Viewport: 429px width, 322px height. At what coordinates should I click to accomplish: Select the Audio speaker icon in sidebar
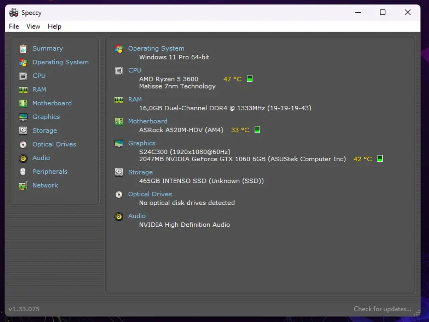23,158
